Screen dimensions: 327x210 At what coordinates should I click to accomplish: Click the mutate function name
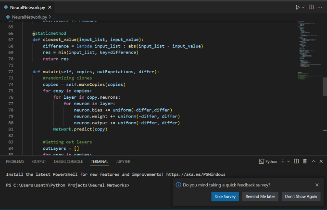50,72
